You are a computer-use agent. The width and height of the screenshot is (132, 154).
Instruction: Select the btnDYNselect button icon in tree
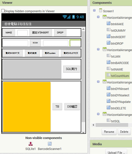[x=108, y=94]
